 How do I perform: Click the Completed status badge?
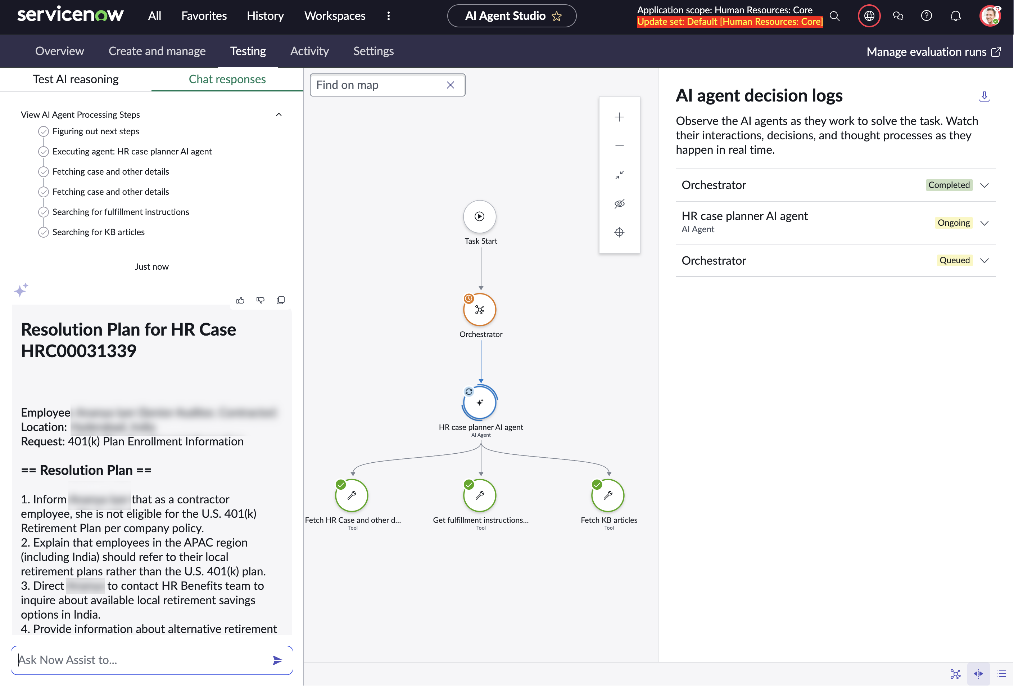949,185
